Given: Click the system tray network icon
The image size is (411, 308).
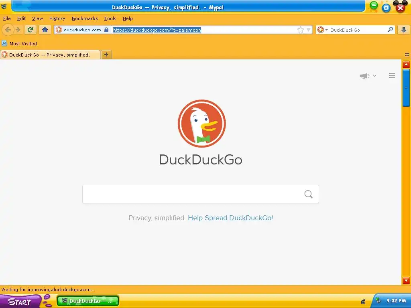Looking at the screenshot, I should (363, 301).
